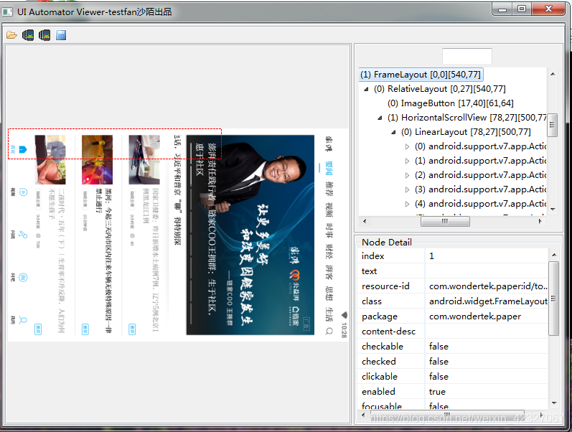Click the pink-clothed hands news thumbnail
The height and width of the screenshot is (432, 572).
click(50, 159)
